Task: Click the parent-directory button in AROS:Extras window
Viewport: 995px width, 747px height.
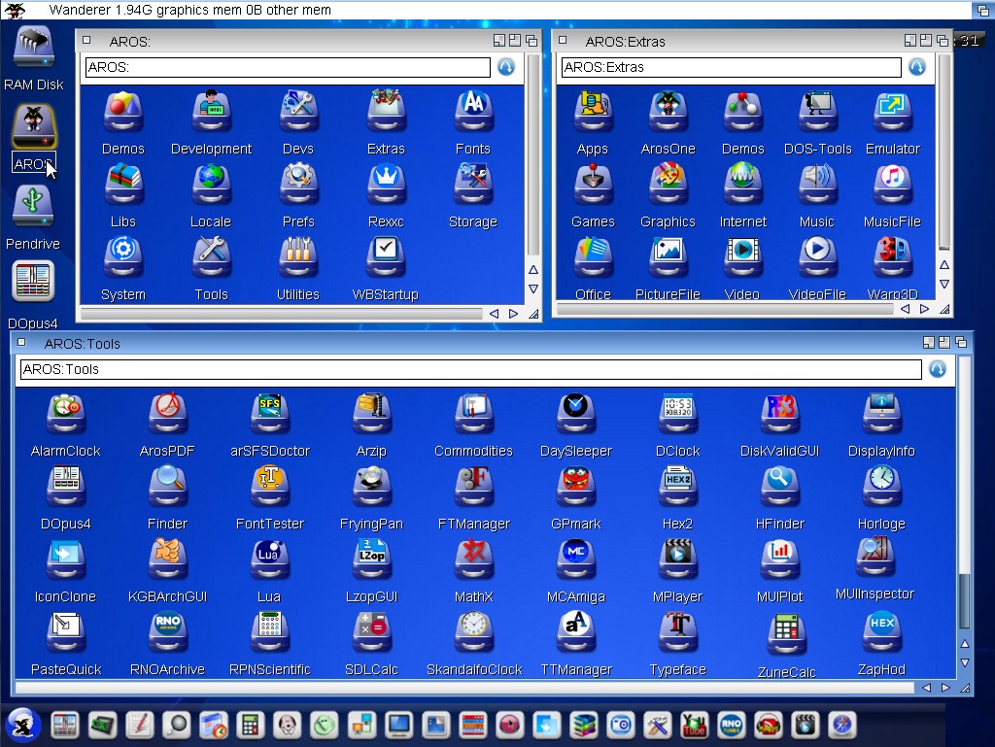Action: click(915, 67)
